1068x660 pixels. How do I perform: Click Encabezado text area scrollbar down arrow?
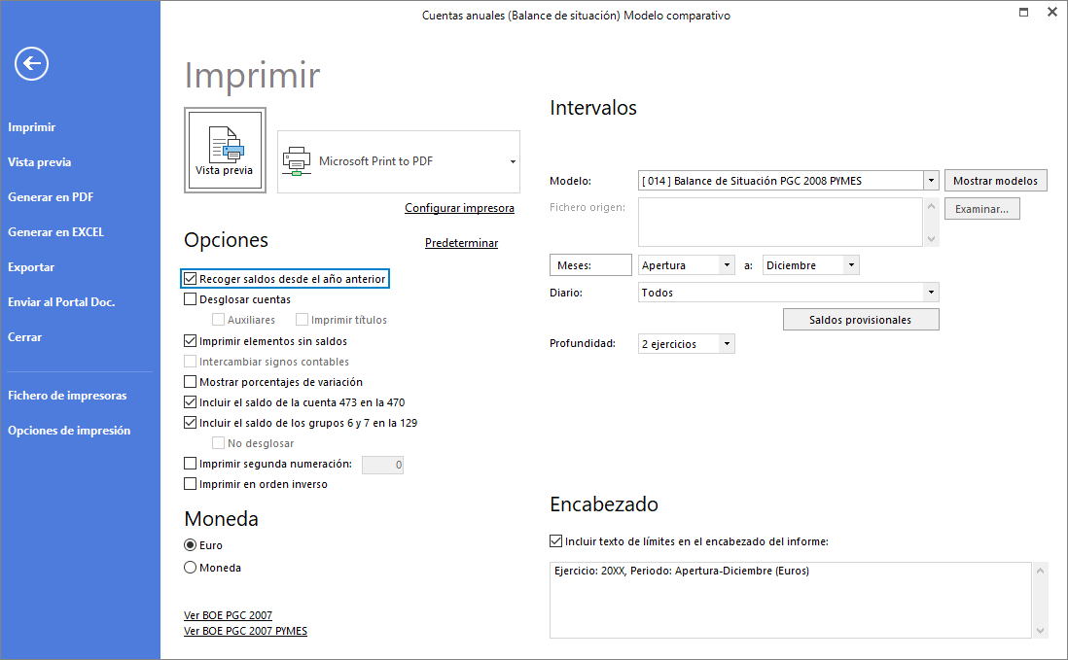[1040, 631]
